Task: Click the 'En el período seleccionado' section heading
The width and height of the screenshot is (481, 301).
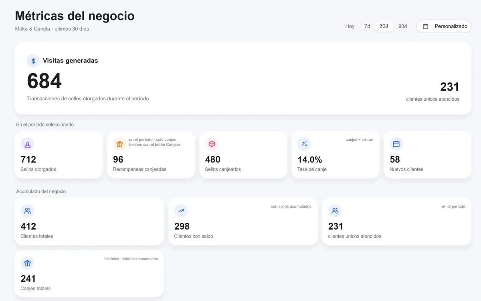Action: tap(45, 125)
